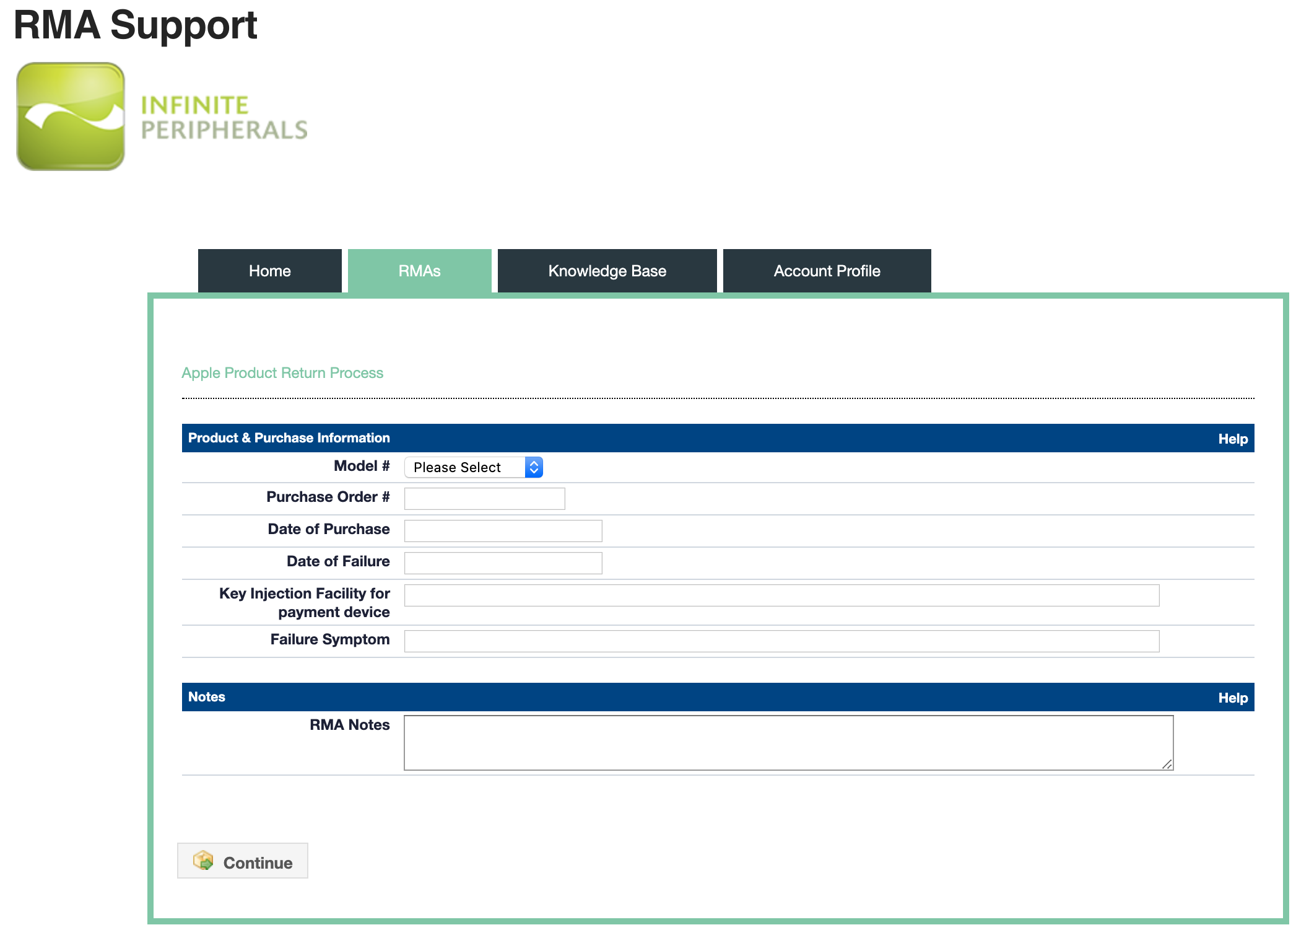This screenshot has width=1309, height=943.
Task: Focus the Key Injection Facility field
Action: coord(781,595)
